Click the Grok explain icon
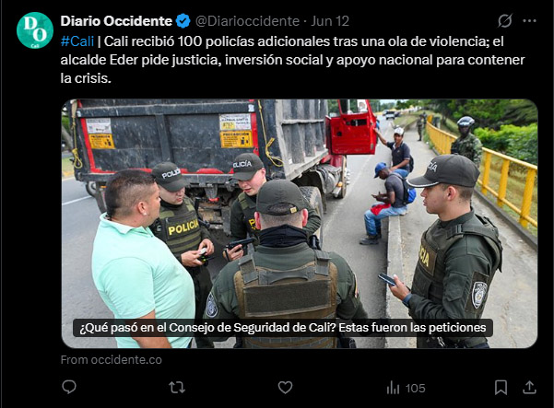 tap(505, 21)
